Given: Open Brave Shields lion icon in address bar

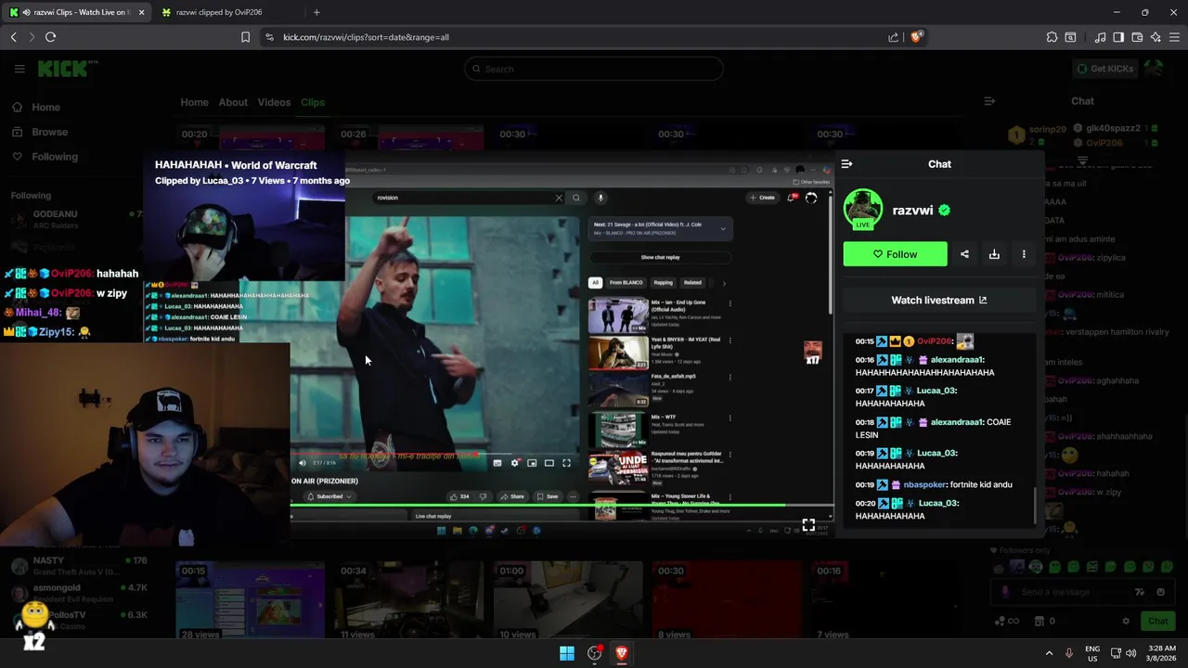Looking at the screenshot, I should pyautogui.click(x=916, y=37).
